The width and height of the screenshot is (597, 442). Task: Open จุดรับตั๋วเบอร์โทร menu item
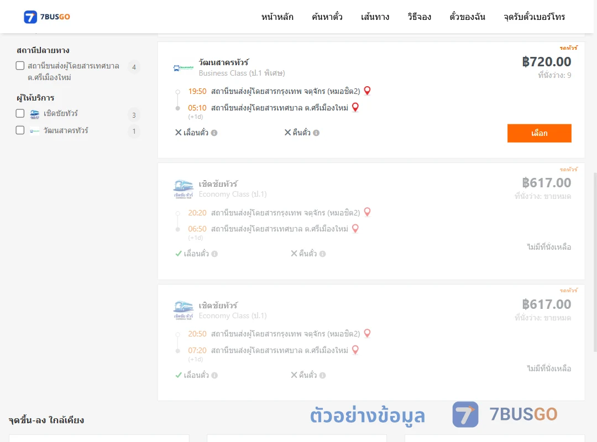(534, 17)
